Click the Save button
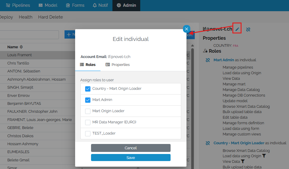 [x=131, y=158]
